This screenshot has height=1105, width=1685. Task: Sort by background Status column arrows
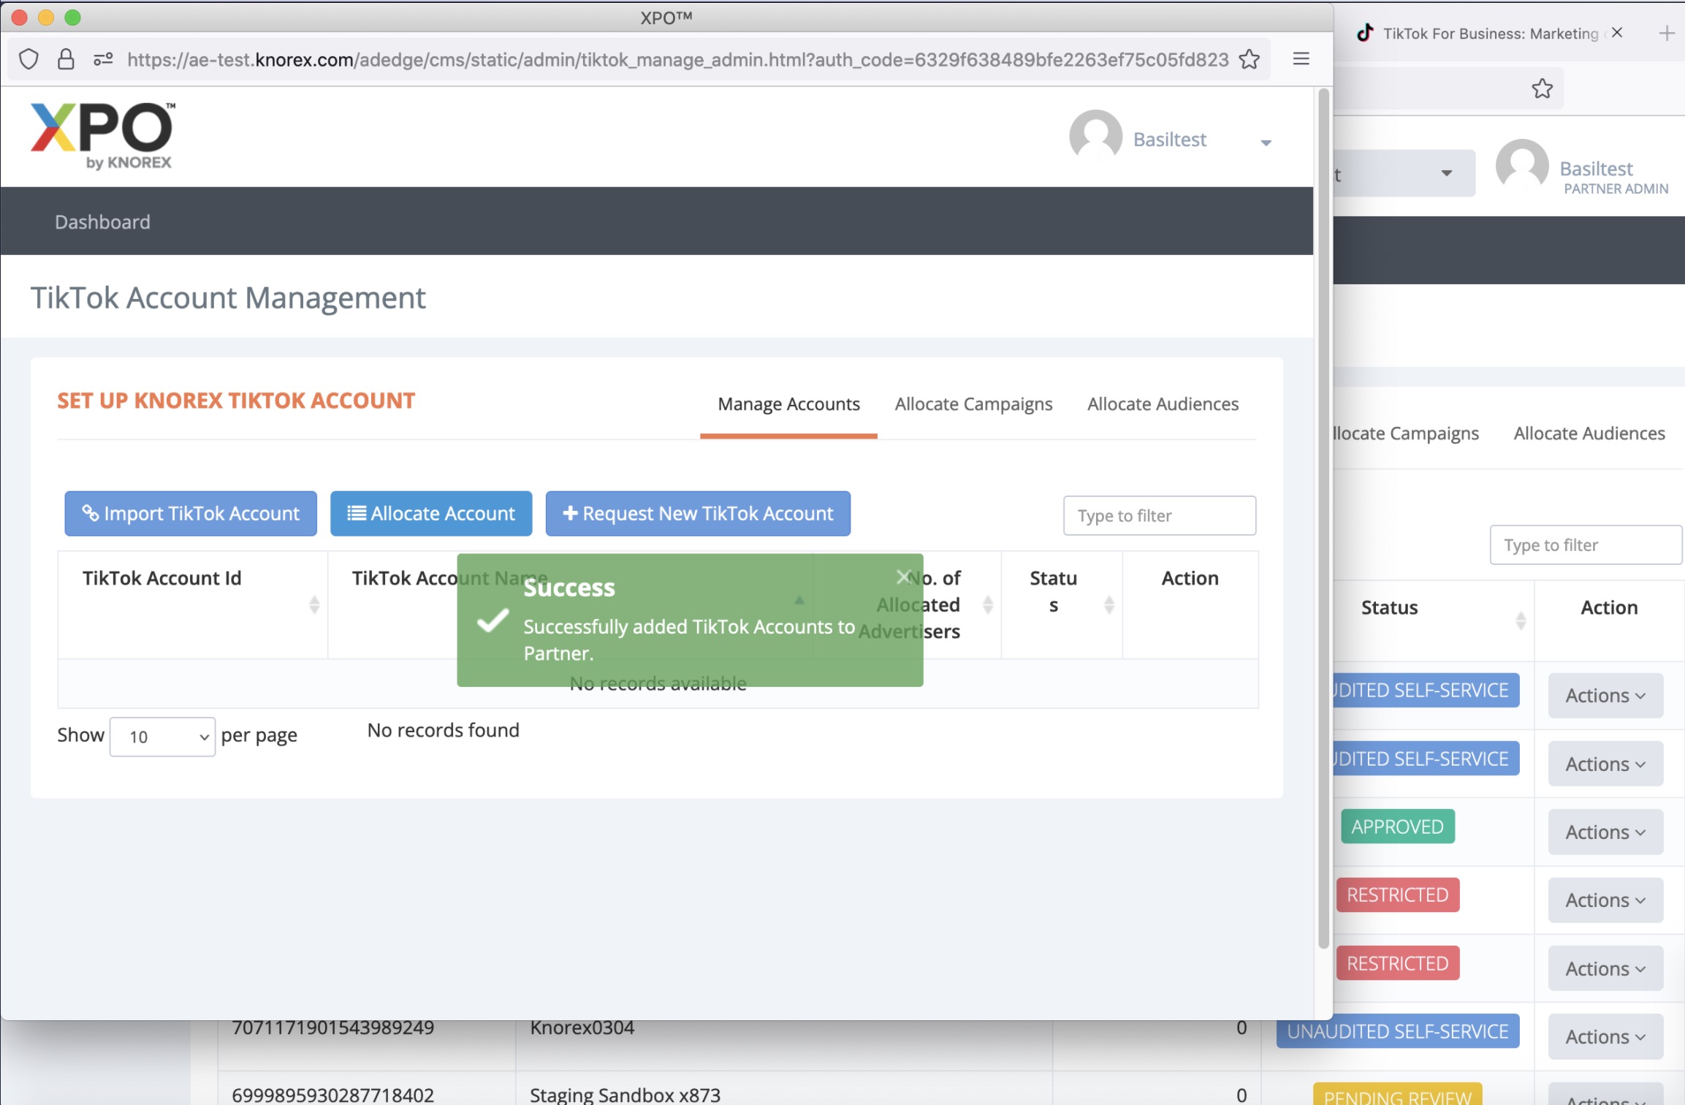[1521, 620]
